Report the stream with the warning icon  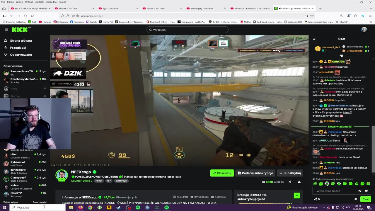(x=299, y=182)
